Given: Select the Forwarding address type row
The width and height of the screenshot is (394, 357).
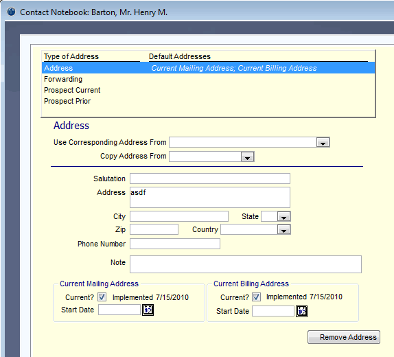Looking at the screenshot, I should [x=208, y=79].
